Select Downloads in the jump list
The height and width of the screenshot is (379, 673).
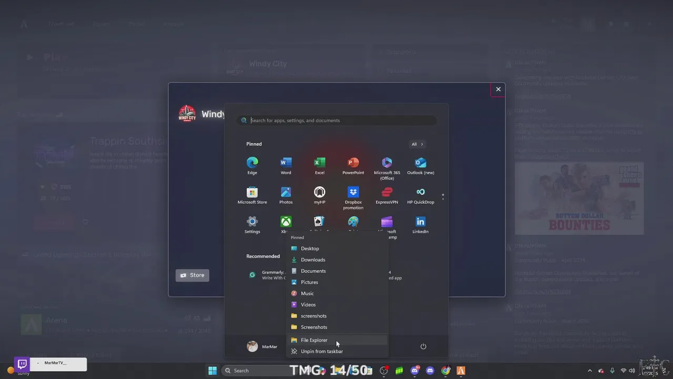pos(337,260)
